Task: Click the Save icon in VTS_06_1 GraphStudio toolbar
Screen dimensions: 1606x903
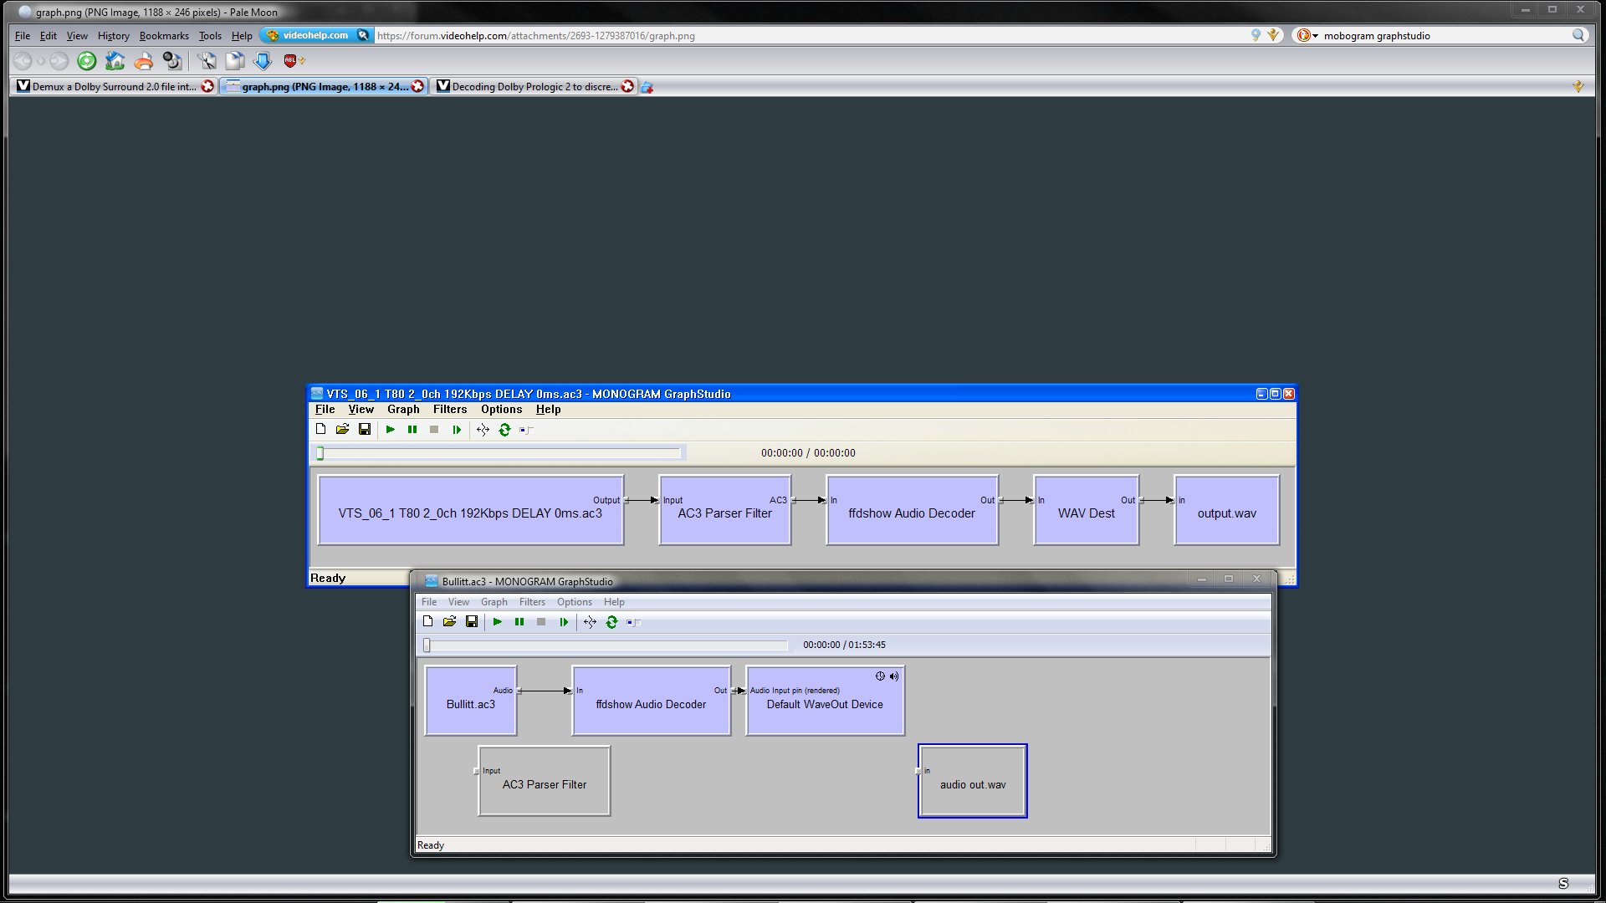Action: point(365,430)
